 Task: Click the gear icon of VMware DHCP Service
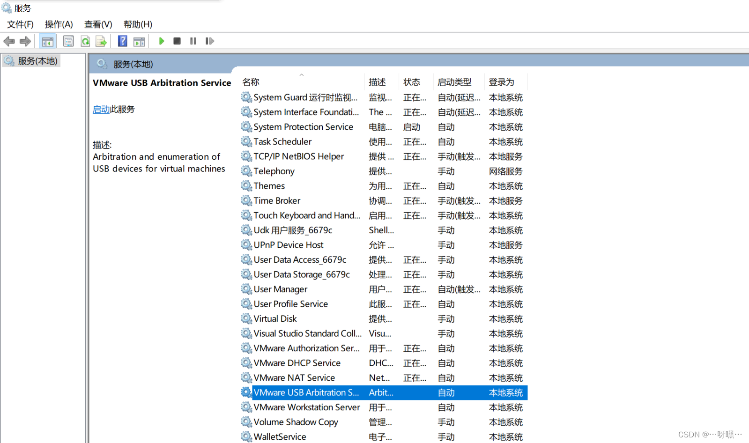246,363
